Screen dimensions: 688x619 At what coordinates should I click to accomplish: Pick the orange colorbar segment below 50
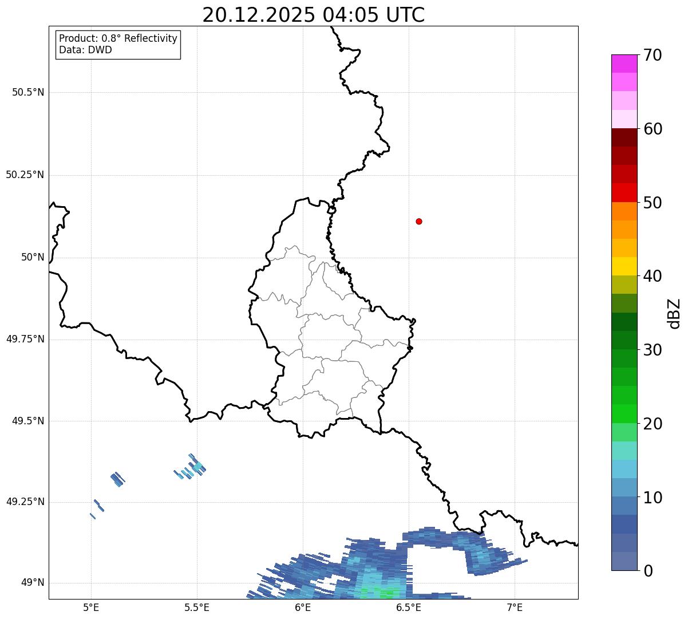[x=624, y=211]
